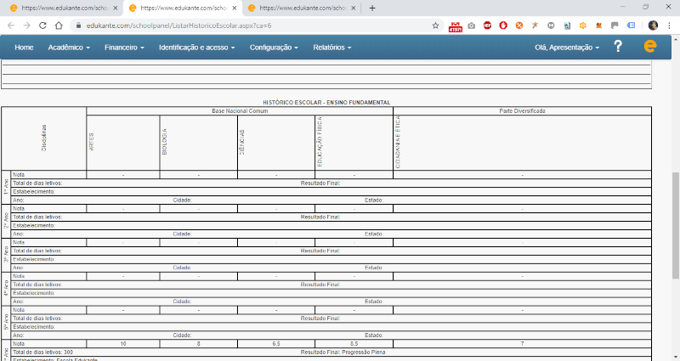Click the orange star-shaped extension icon
This screenshot has width=680, height=361.
pyautogui.click(x=535, y=25)
